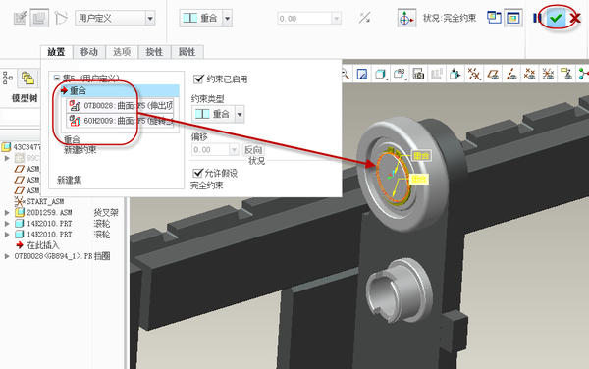Click the spin center icon at toolbar edge

pyautogui.click(x=584, y=74)
